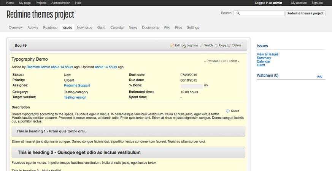The height and width of the screenshot is (171, 332).
Task: Click the admin username link
Action: click(x=277, y=3)
